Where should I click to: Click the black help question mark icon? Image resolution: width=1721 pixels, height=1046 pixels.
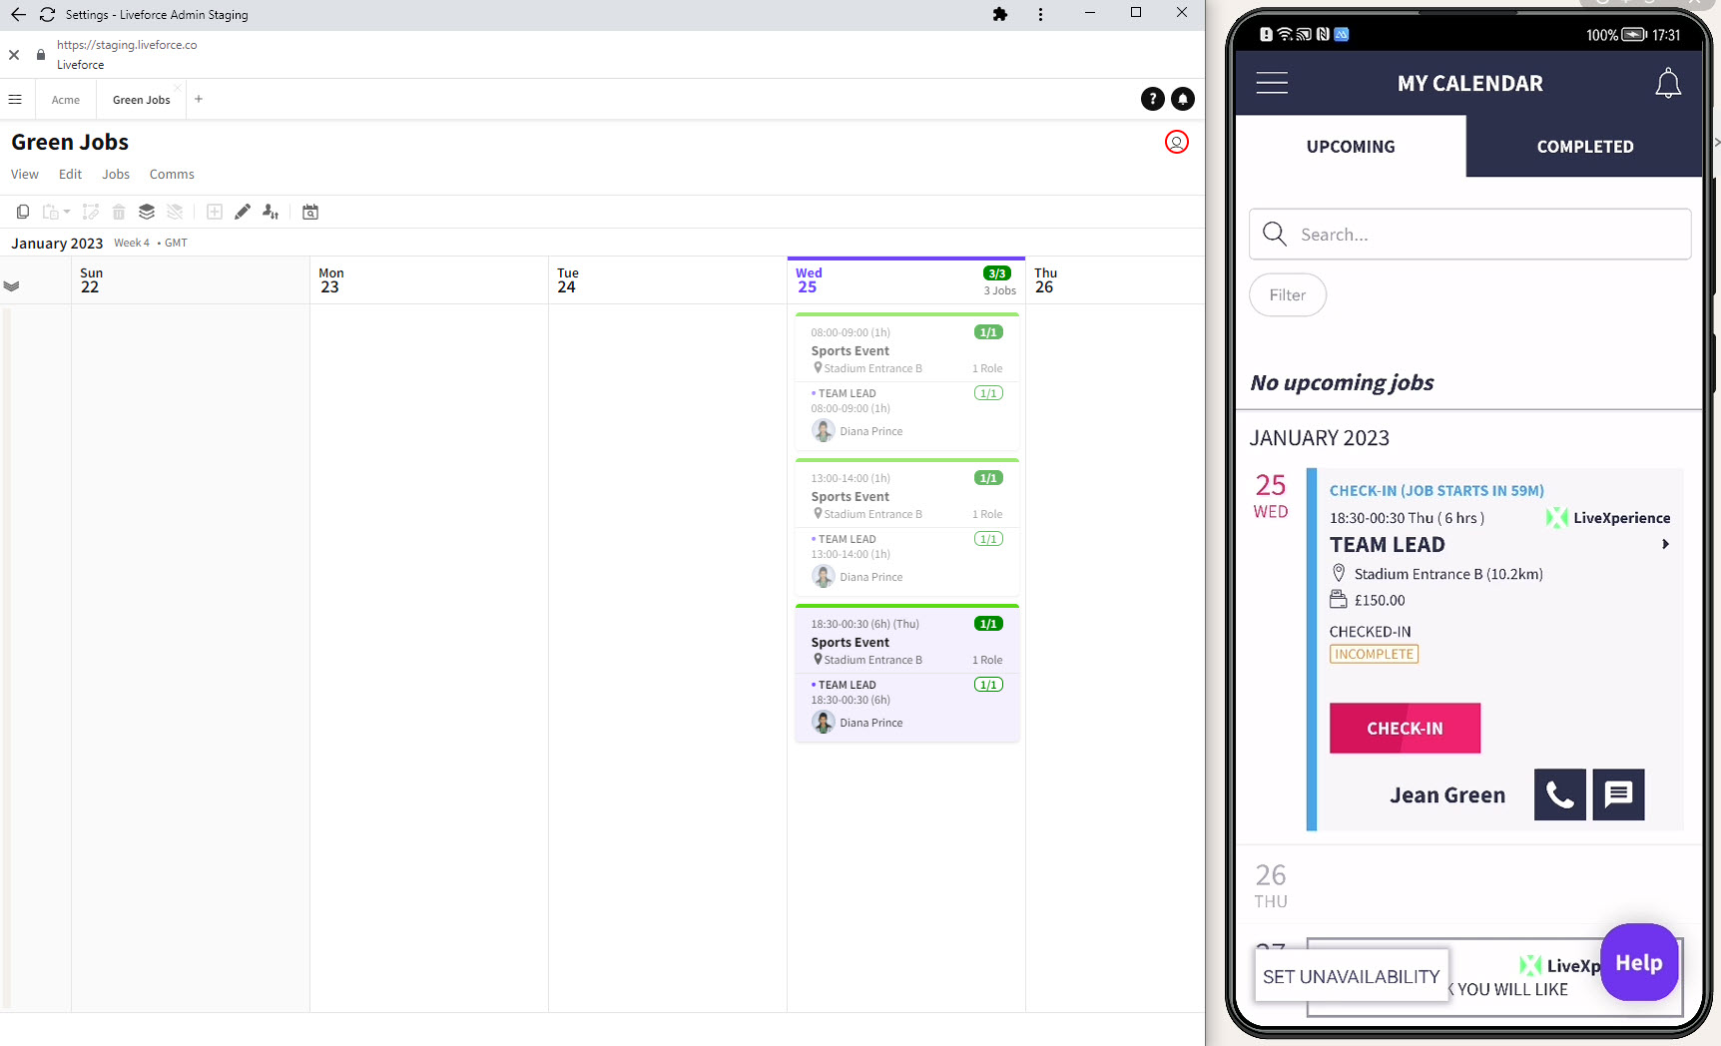pos(1153,99)
